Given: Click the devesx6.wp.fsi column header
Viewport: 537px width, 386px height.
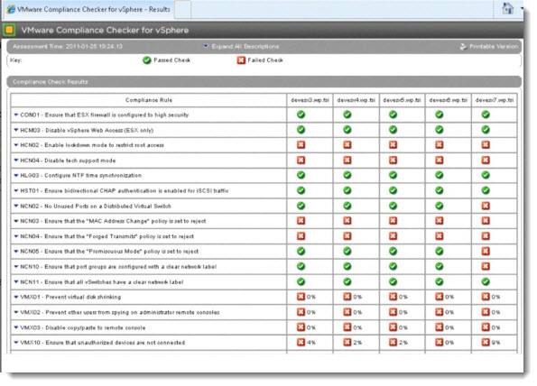Looking at the screenshot, I should click(x=449, y=100).
